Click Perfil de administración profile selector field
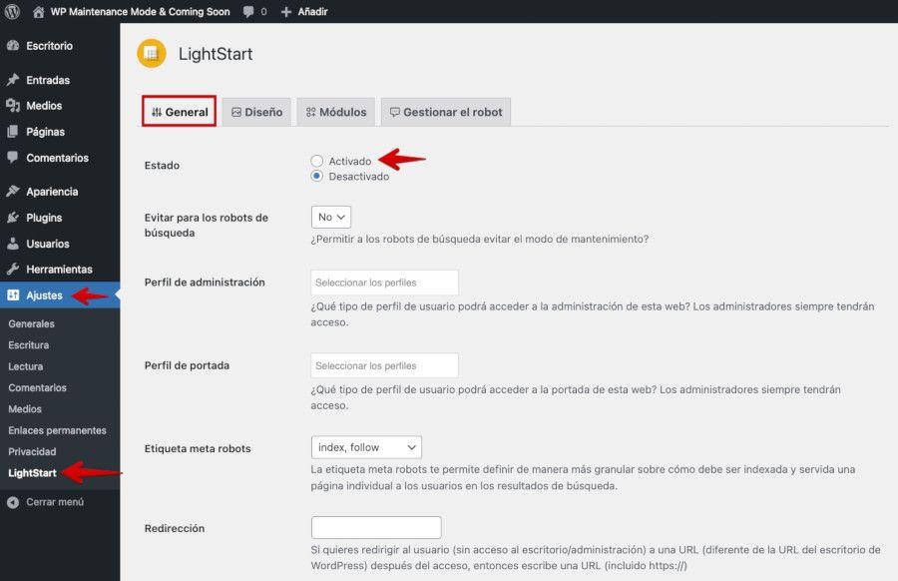 tap(384, 283)
